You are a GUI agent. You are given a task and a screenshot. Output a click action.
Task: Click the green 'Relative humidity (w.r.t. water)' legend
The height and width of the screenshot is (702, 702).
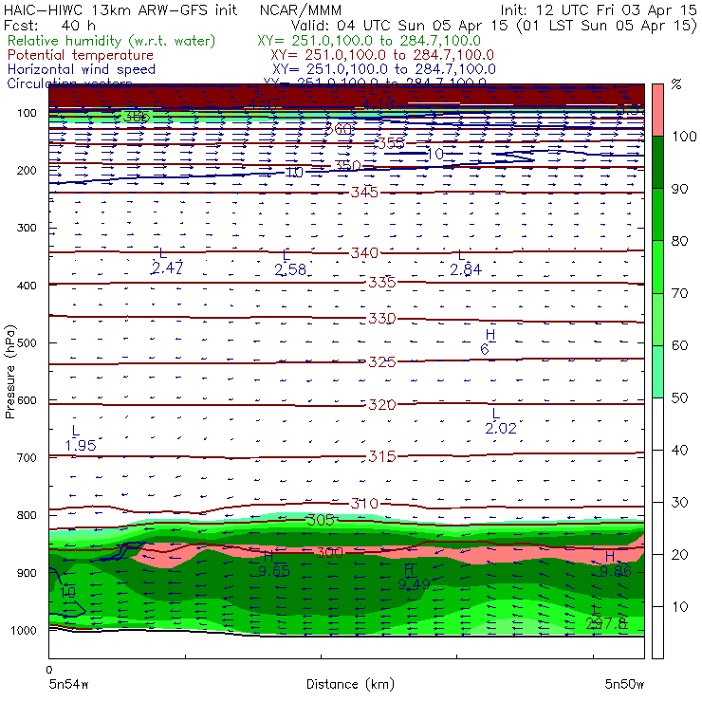coord(112,41)
